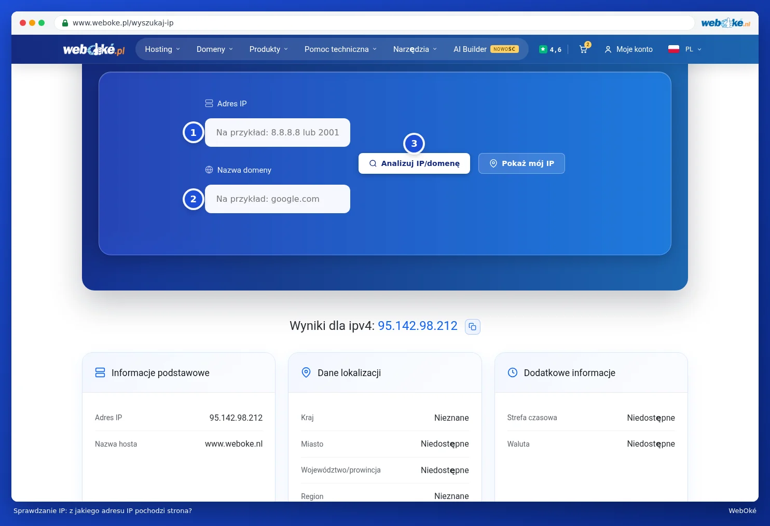Open the Narzędzia dropdown

pos(415,49)
